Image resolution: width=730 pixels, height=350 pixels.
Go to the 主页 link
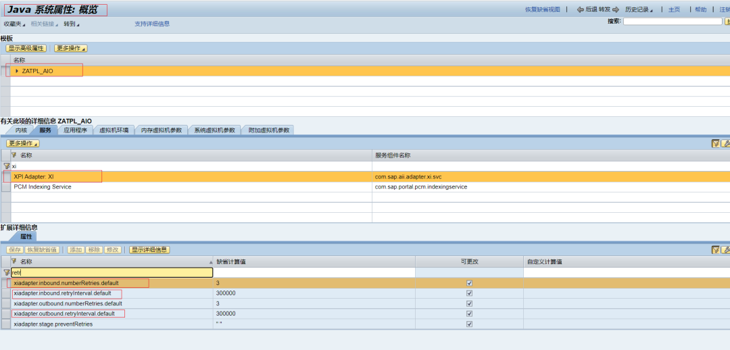[x=674, y=9]
